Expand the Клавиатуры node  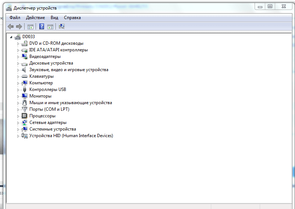click(x=18, y=77)
